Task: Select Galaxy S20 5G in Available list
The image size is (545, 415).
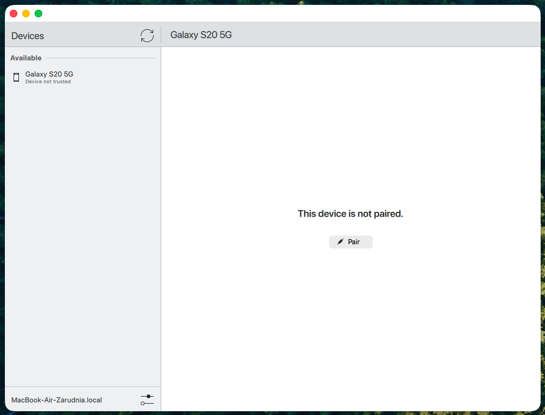Action: click(83, 77)
